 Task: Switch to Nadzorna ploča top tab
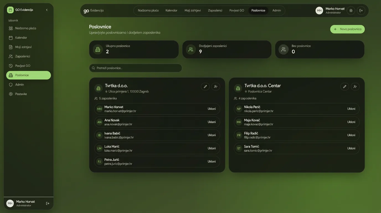148,11
